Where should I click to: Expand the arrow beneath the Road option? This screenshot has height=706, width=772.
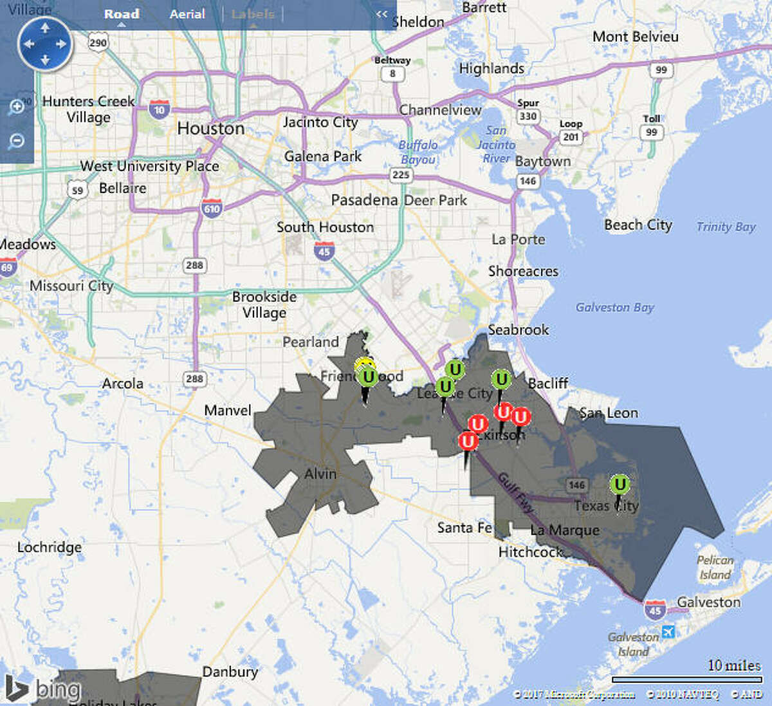[121, 26]
